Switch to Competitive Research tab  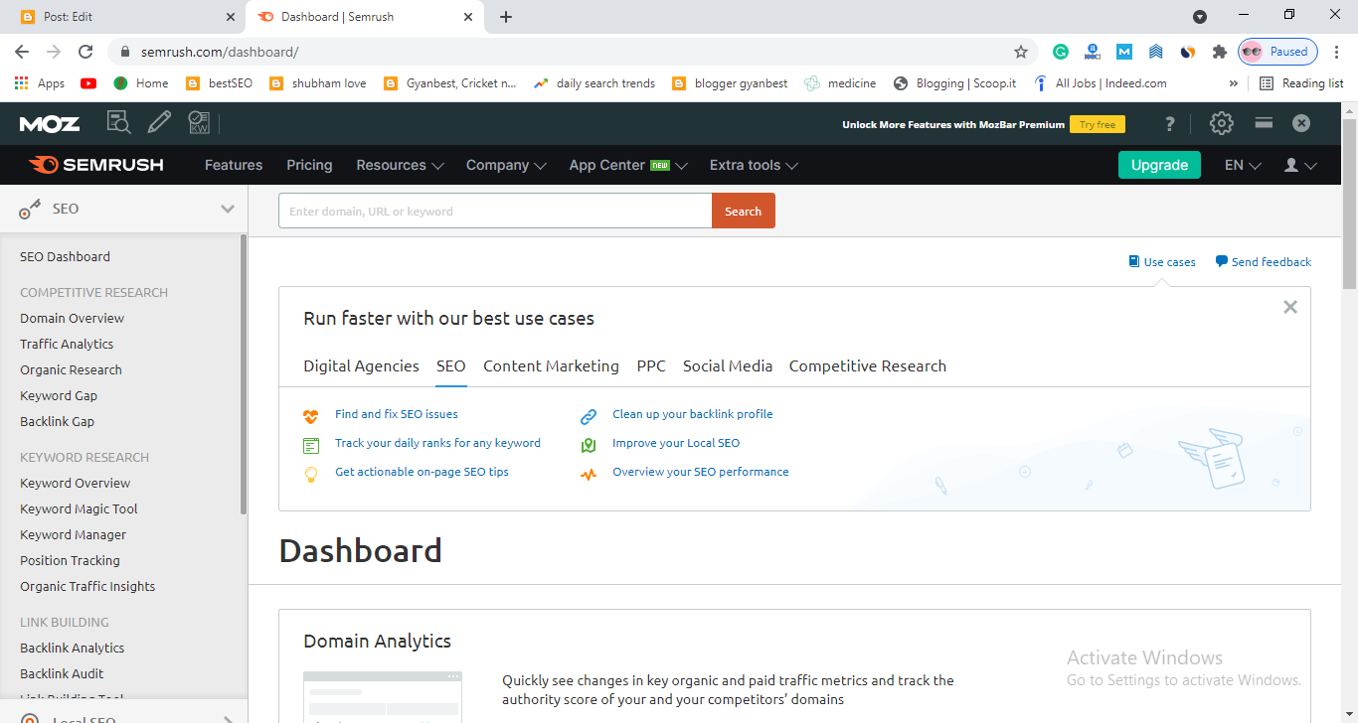click(x=868, y=365)
